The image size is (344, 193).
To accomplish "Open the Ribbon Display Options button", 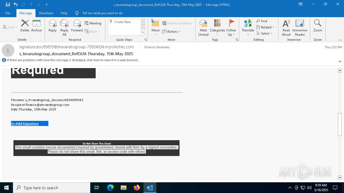I will (x=301, y=4).
